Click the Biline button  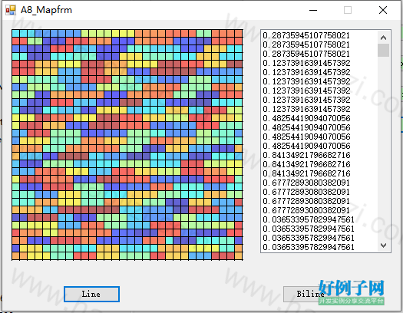(310, 294)
